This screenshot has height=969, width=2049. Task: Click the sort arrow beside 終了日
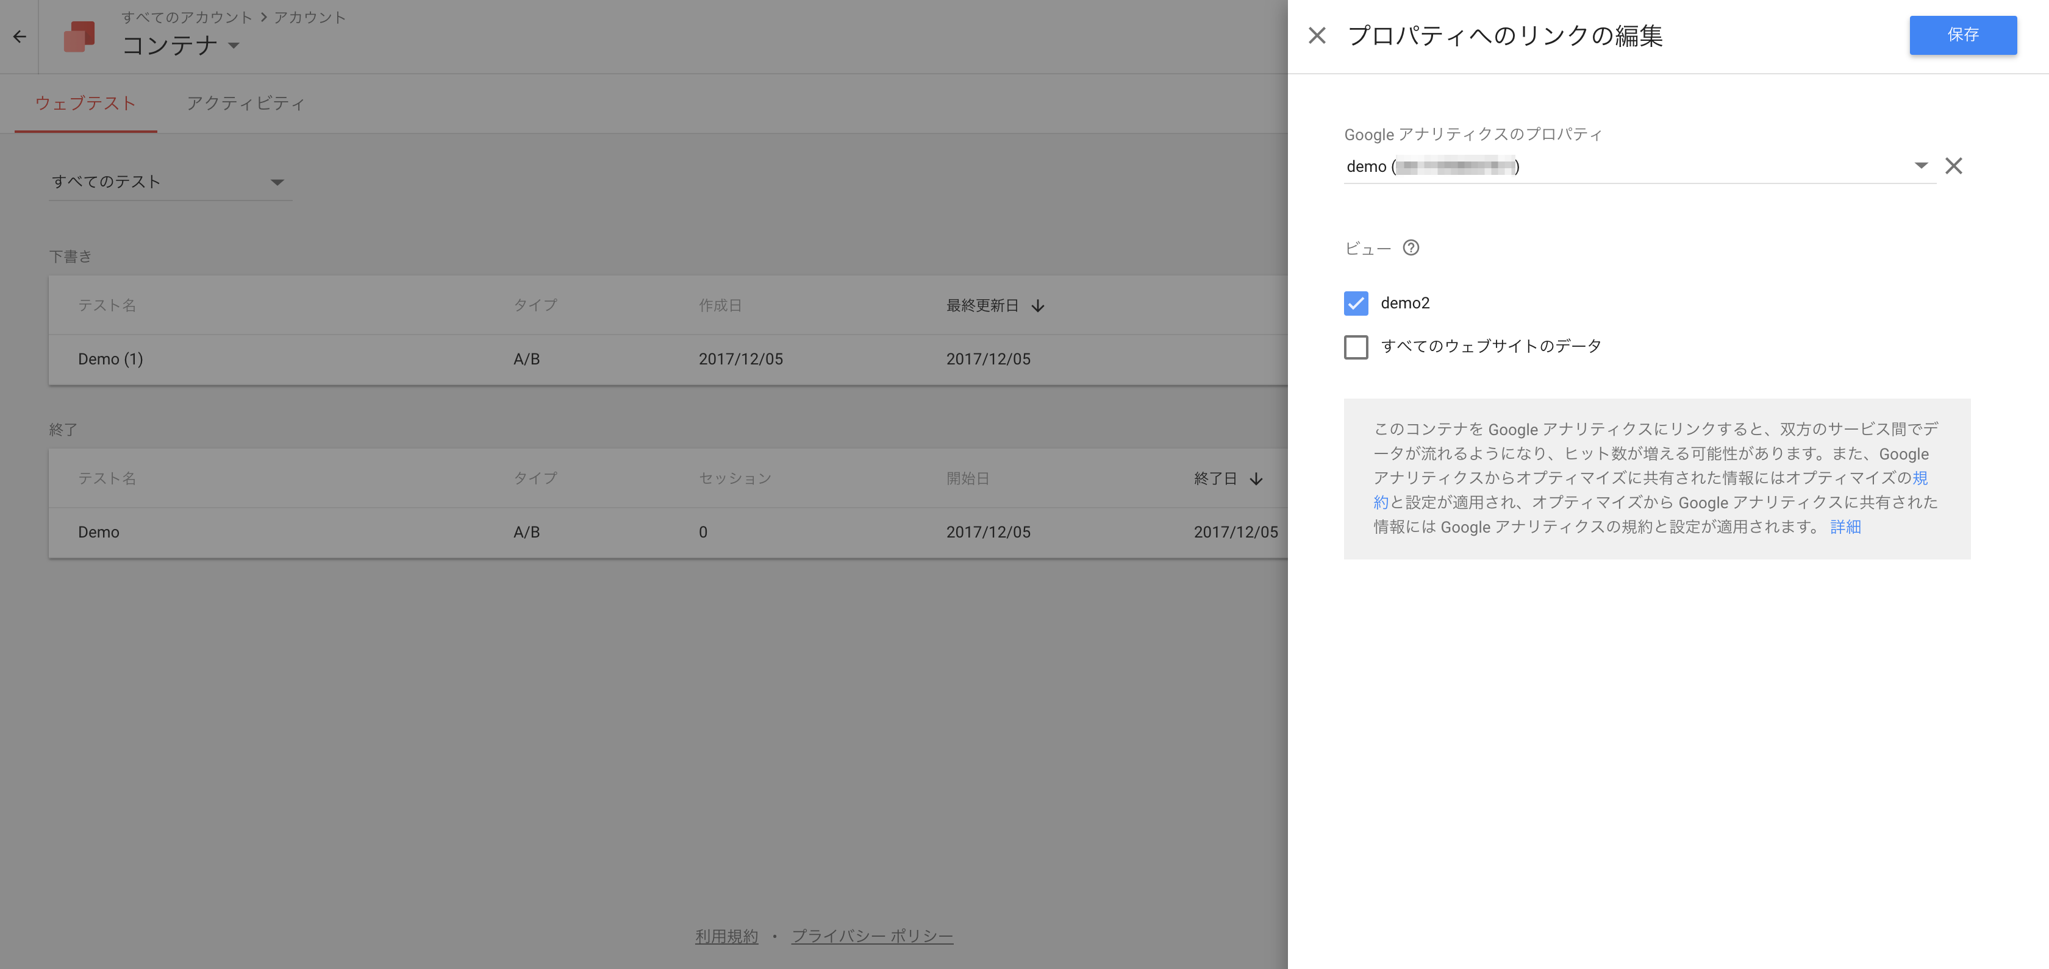click(x=1256, y=480)
